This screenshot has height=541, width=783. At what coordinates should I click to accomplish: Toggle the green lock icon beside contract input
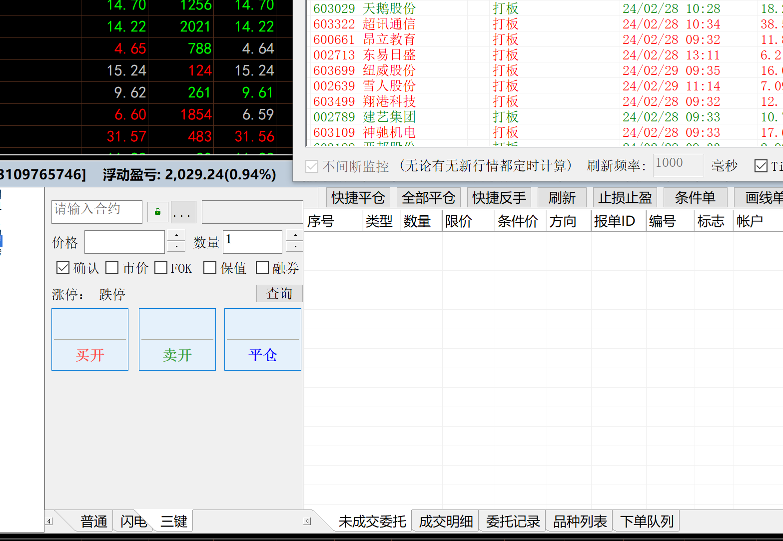157,212
